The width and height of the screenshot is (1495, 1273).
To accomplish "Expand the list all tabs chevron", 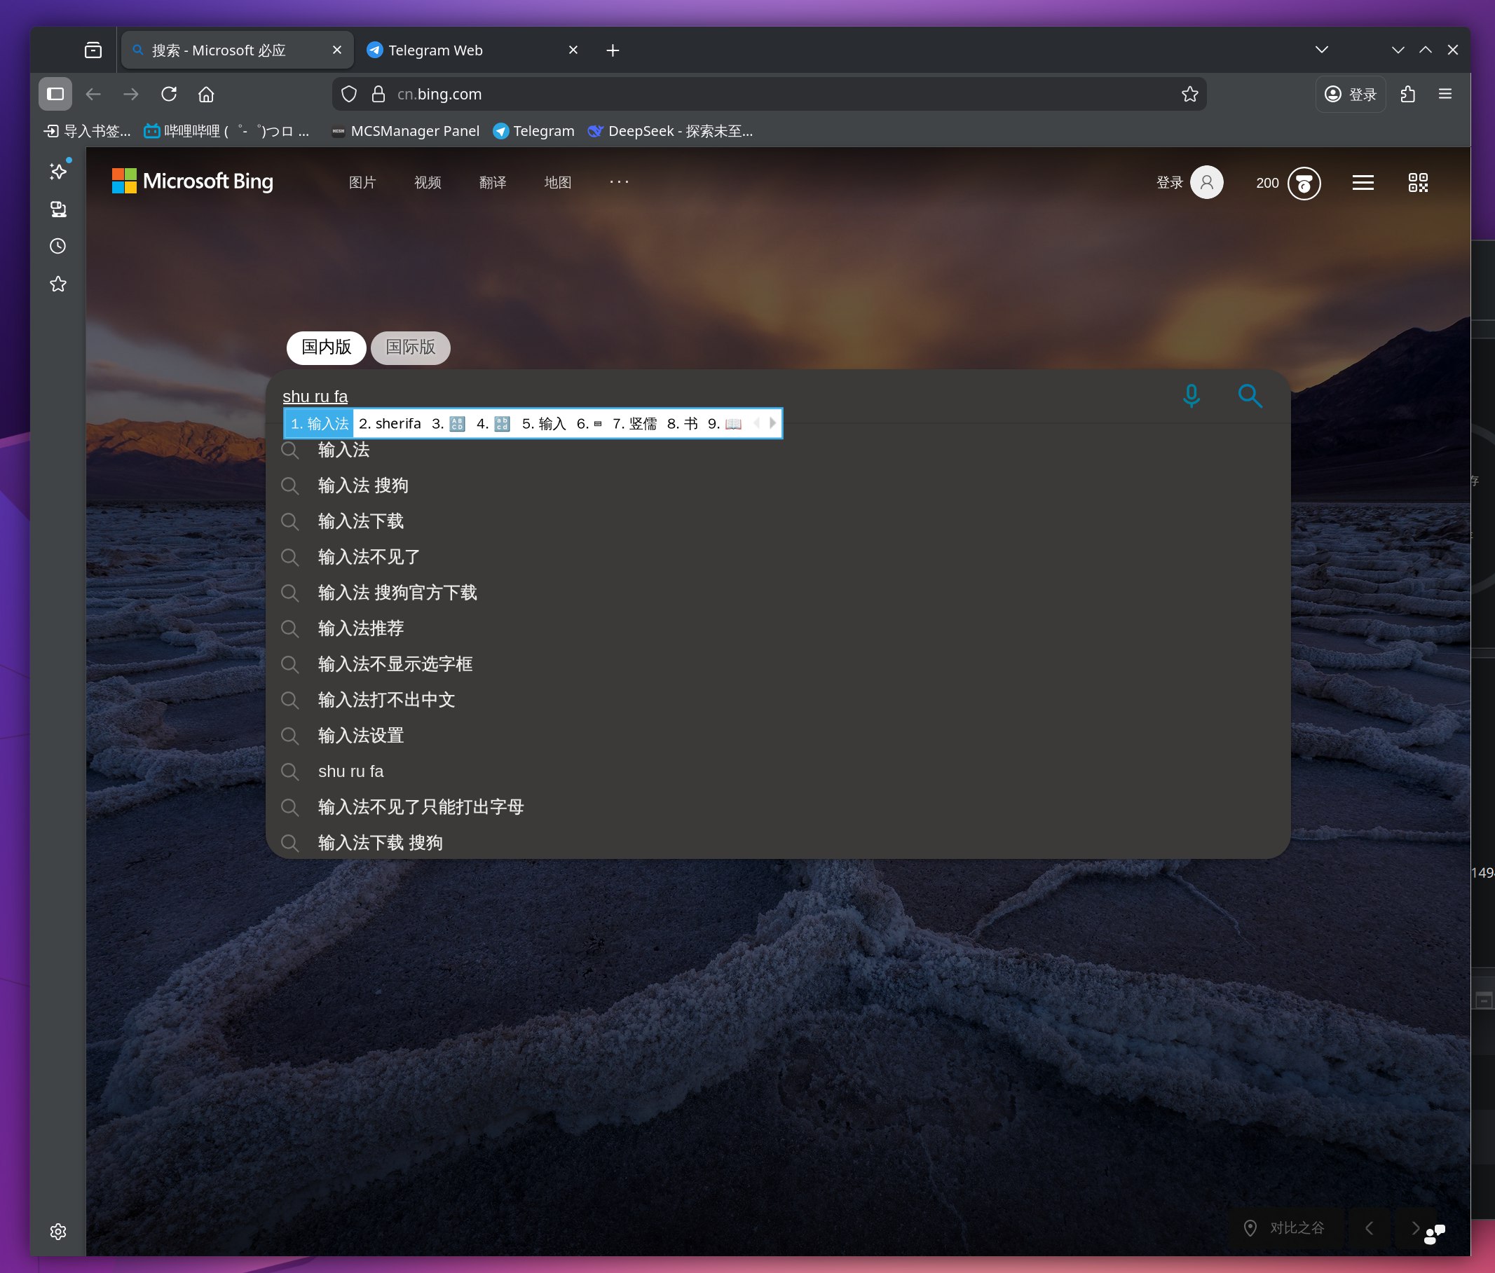I will point(1321,50).
